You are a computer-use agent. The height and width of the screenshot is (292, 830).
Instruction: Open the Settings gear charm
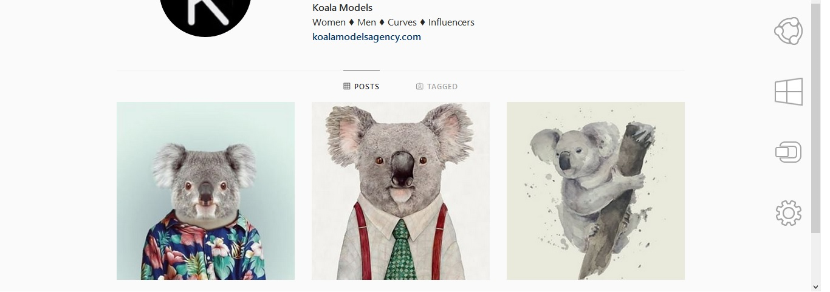[788, 213]
